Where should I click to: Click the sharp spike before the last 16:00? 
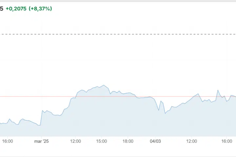[217, 90]
